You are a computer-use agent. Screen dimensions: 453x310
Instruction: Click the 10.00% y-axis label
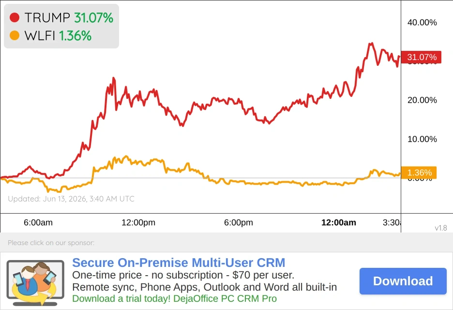coord(422,139)
